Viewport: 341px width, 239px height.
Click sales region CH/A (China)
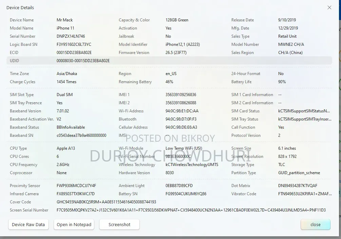coord(290,53)
